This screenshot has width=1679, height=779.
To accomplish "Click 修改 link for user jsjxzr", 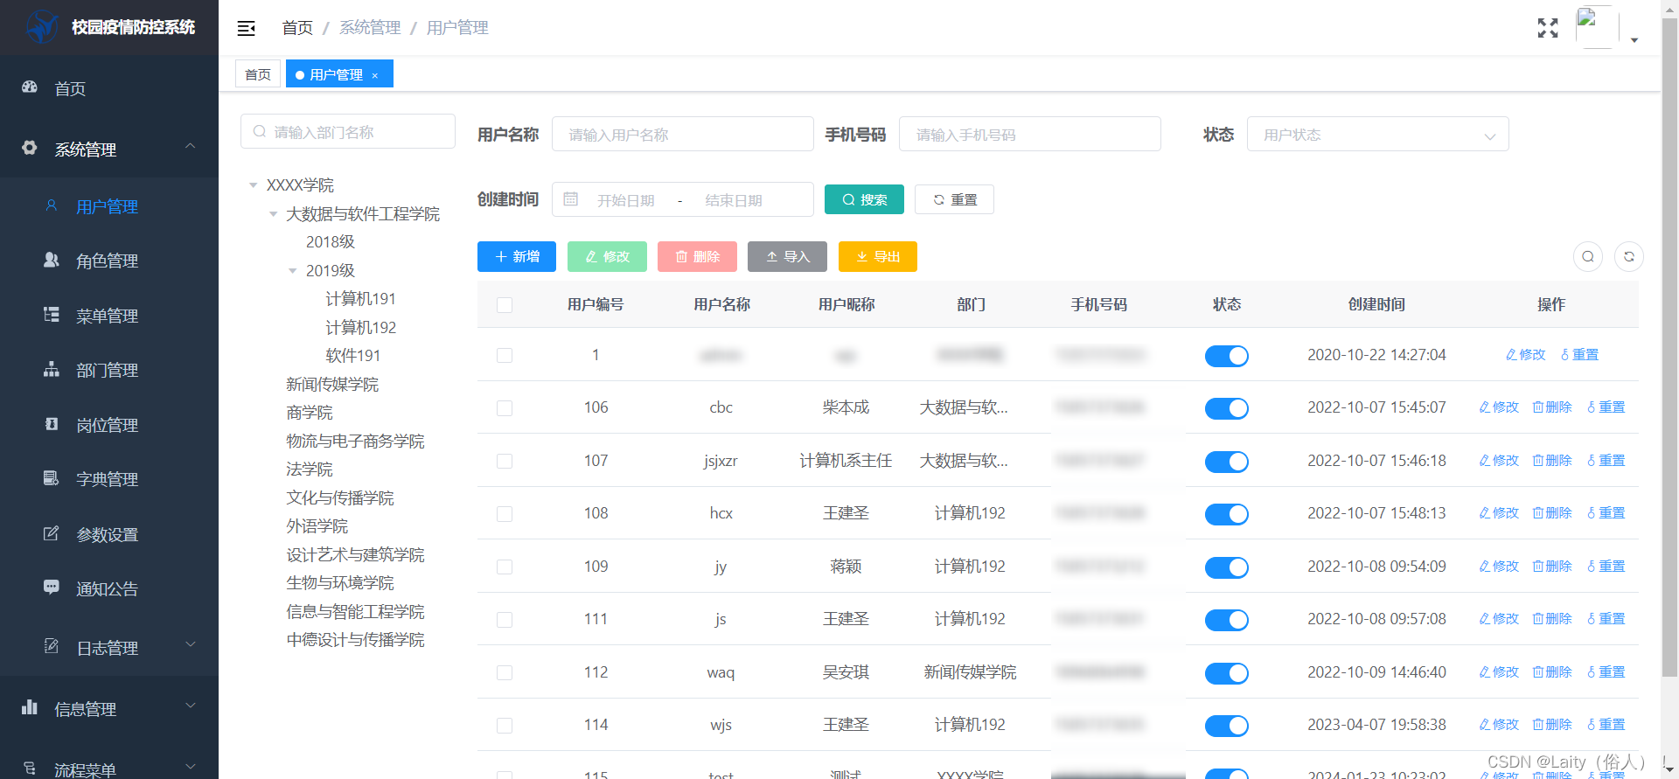I will [x=1499, y=461].
